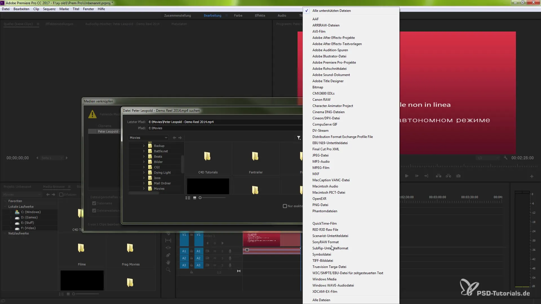The image size is (541, 304).
Task: Open the Datei menu
Action: 6,9
